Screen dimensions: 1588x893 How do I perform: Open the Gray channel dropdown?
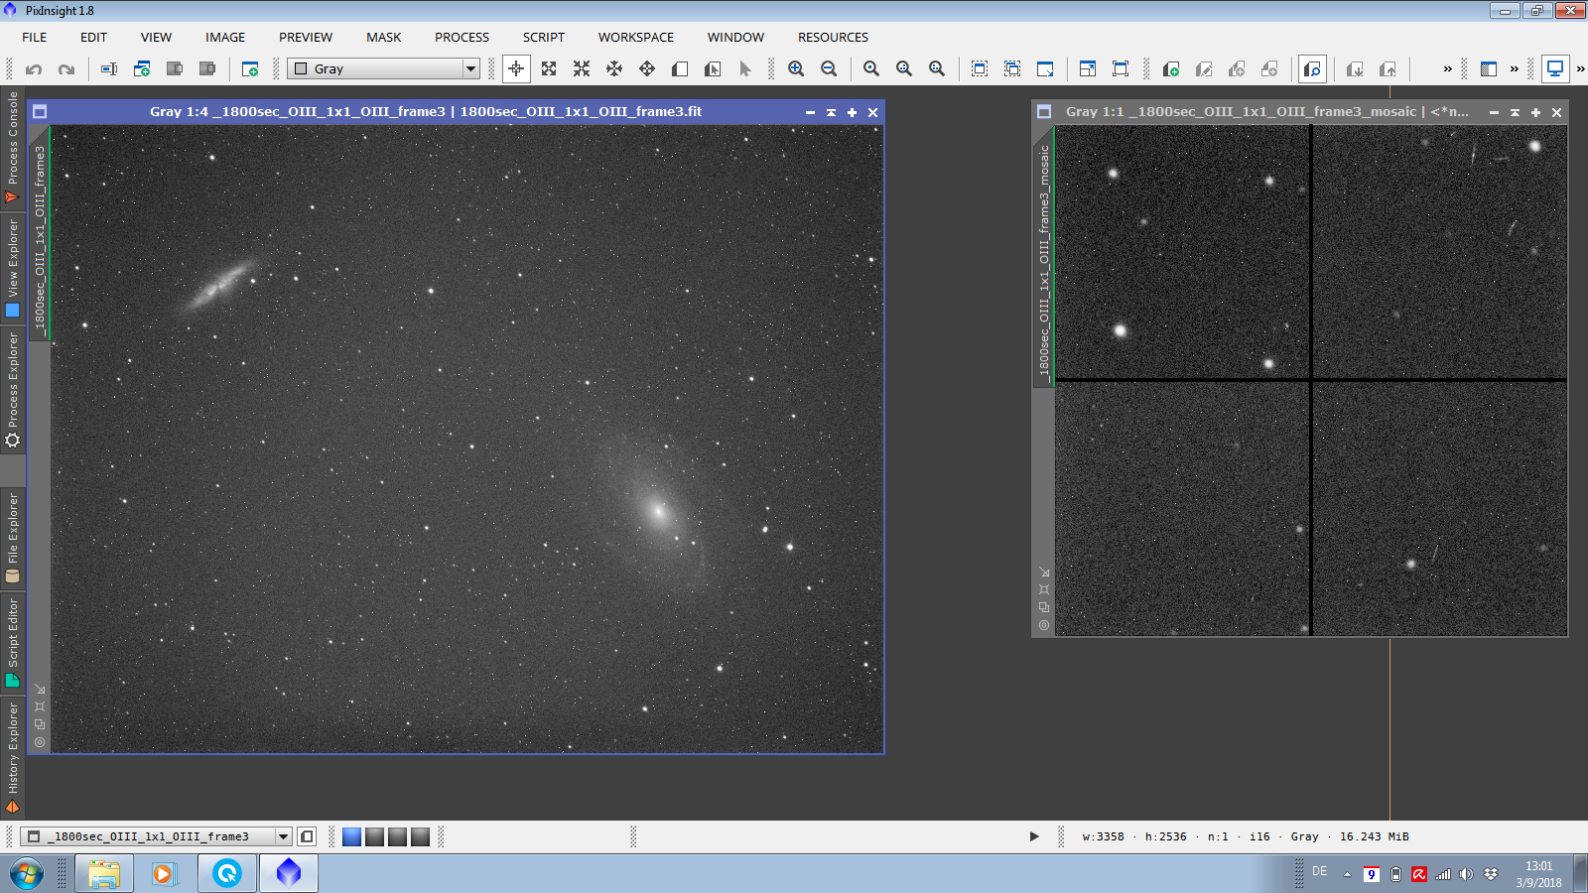[x=470, y=69]
